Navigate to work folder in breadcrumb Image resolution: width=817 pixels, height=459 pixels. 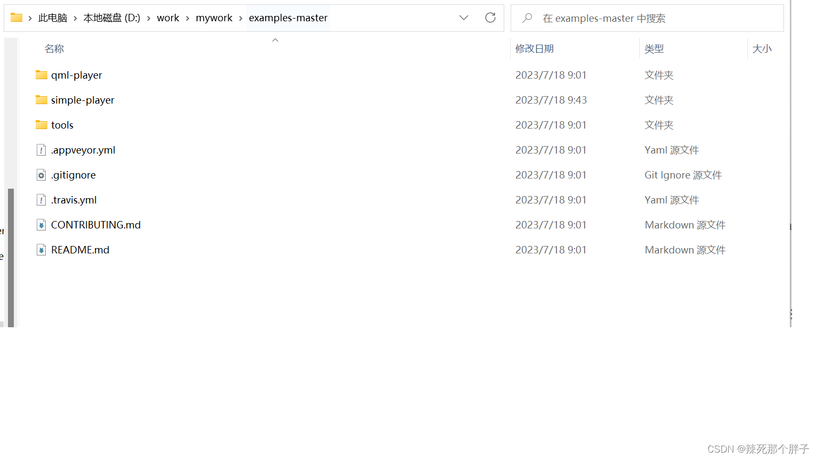click(x=168, y=18)
